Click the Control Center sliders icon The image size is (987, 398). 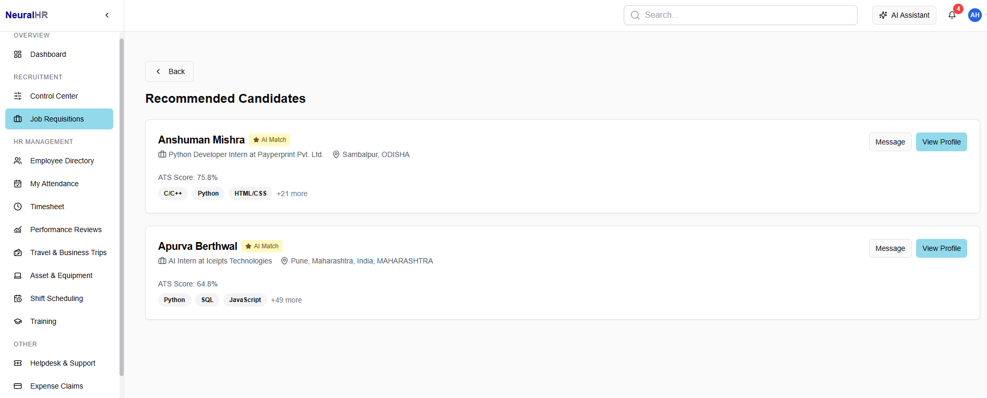pyautogui.click(x=18, y=96)
